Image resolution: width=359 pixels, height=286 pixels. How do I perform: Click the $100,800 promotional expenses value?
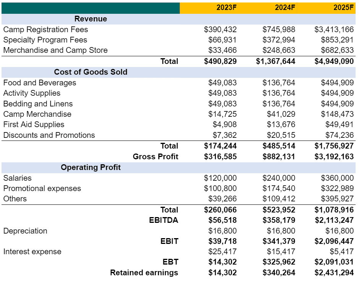tap(220, 188)
